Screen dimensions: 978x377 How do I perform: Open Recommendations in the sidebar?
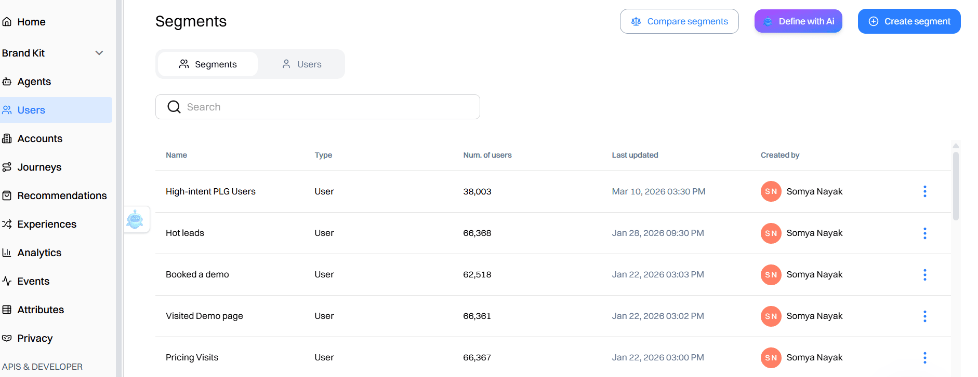point(62,196)
